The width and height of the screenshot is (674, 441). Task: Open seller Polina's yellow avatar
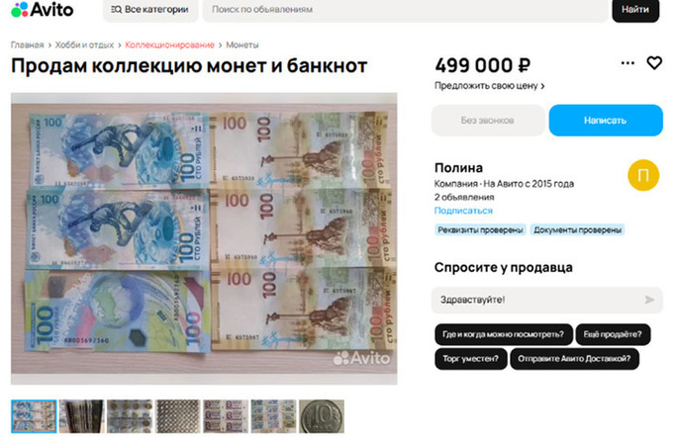click(643, 175)
